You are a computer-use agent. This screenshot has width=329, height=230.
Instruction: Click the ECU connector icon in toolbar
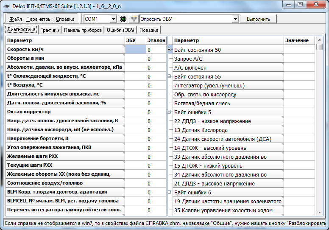click(x=134, y=19)
